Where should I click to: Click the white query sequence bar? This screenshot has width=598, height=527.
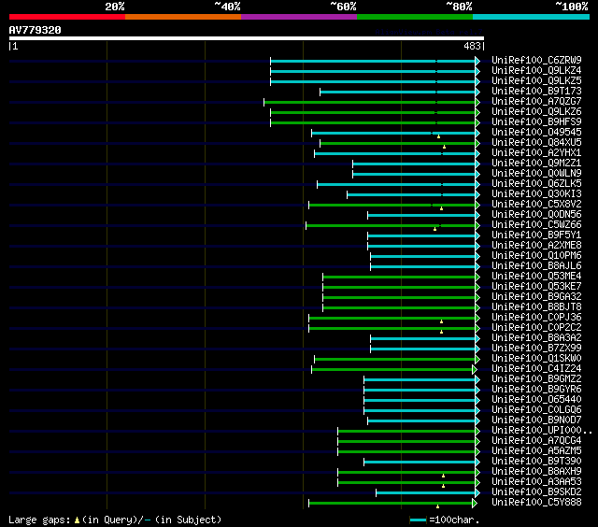(247, 38)
